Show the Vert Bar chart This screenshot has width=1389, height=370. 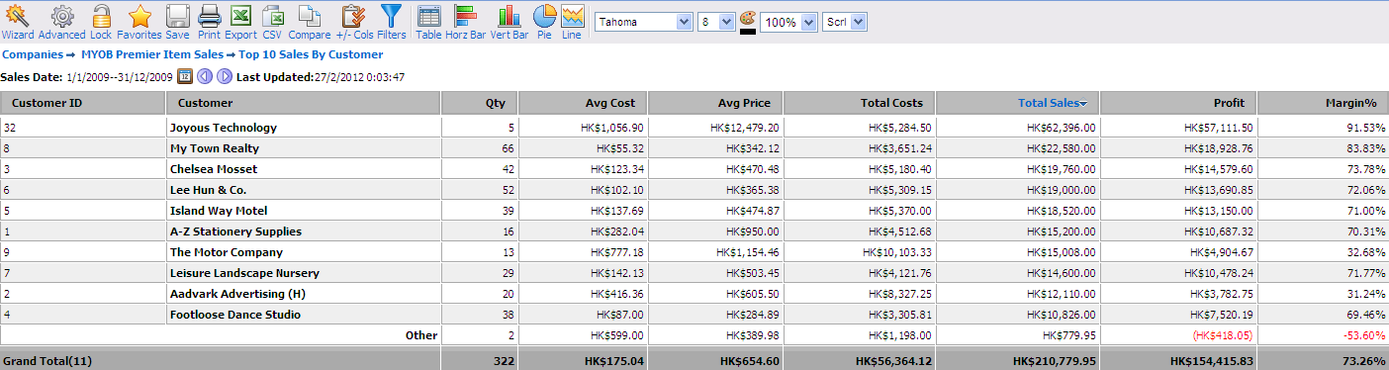pyautogui.click(x=509, y=21)
